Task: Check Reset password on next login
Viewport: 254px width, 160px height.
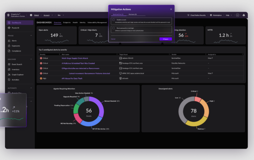Action: click(114, 28)
